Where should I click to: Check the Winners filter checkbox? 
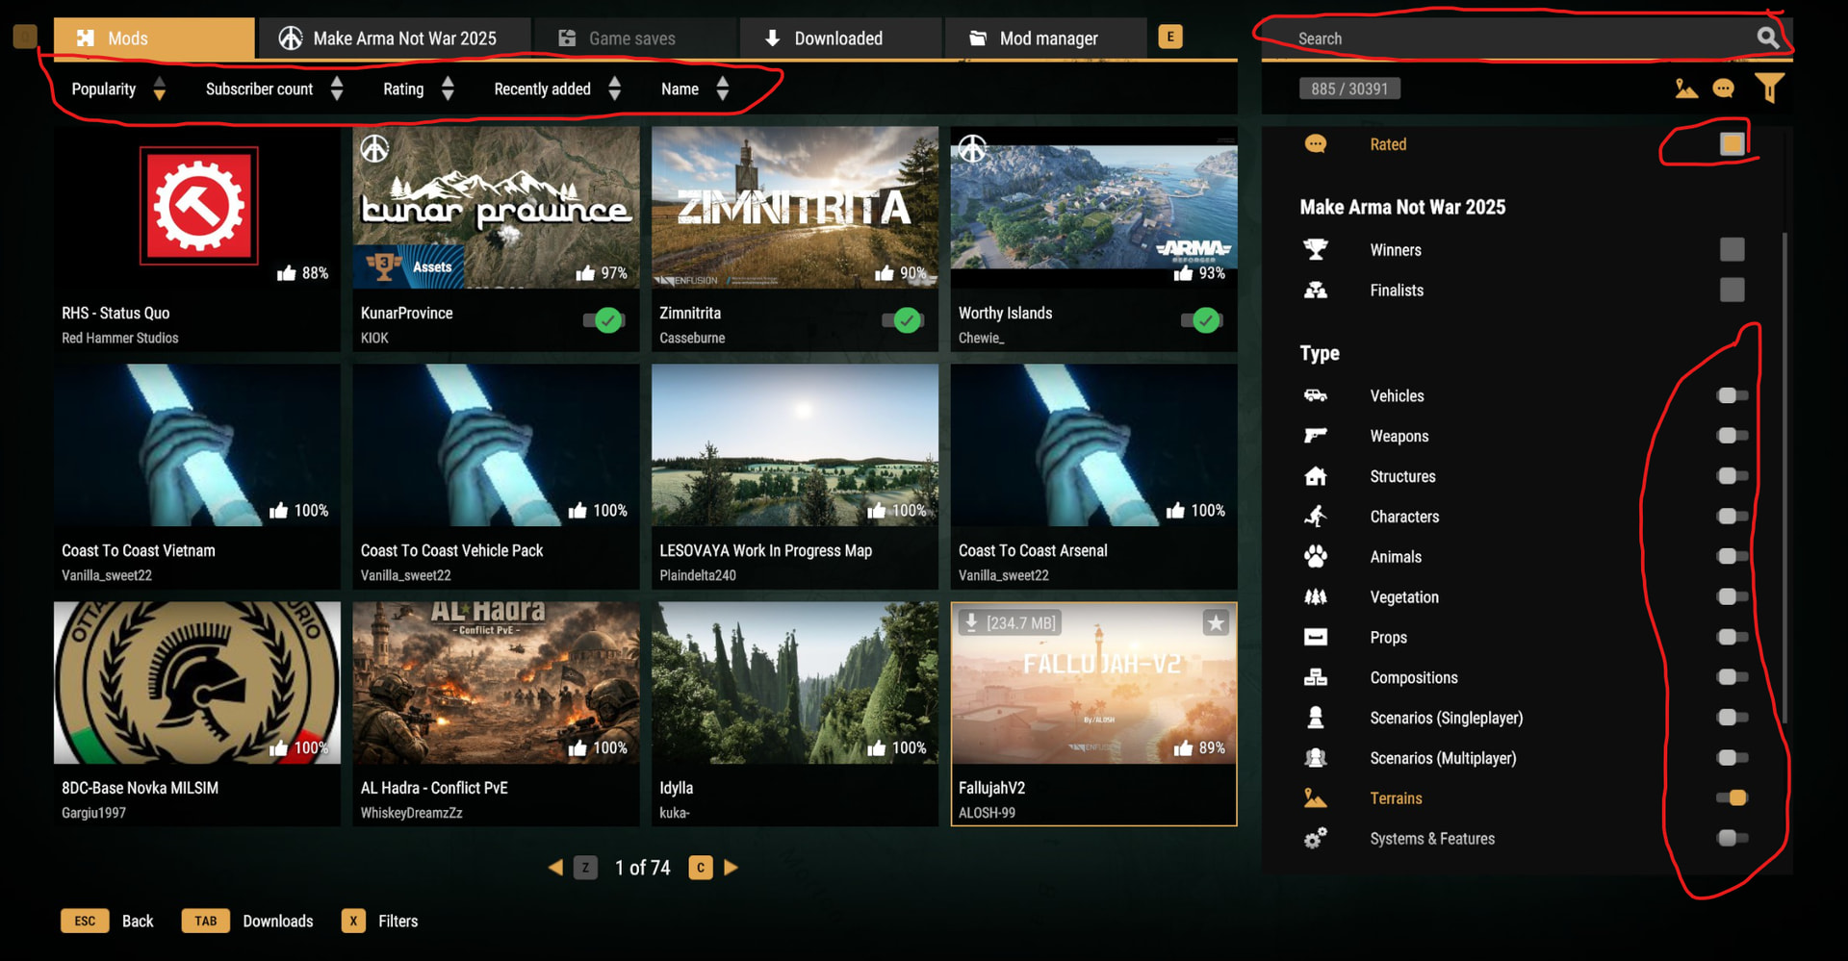pyautogui.click(x=1732, y=250)
